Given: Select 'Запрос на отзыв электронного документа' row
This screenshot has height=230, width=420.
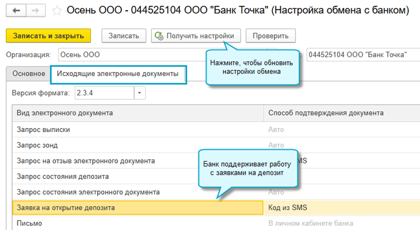Looking at the screenshot, I should 216,161.
